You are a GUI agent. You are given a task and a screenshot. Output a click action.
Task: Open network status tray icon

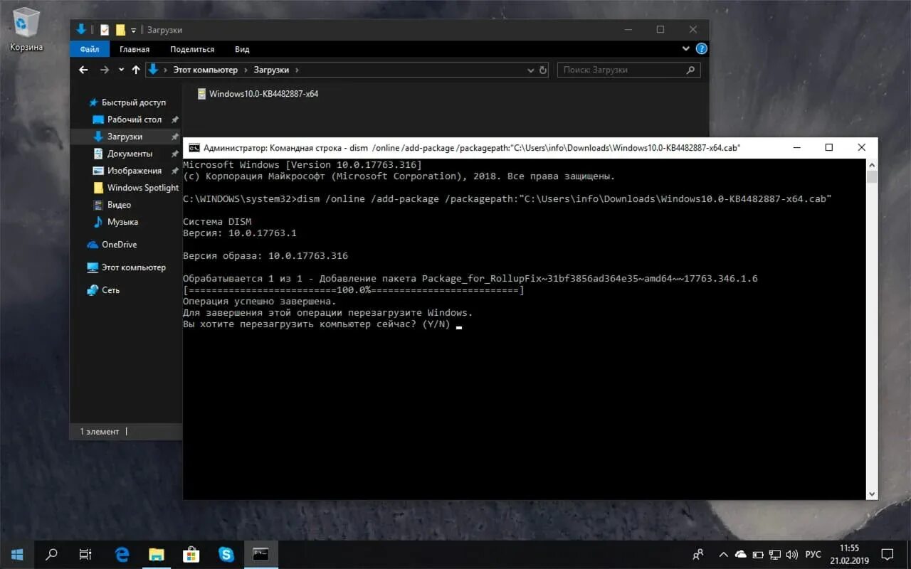774,555
